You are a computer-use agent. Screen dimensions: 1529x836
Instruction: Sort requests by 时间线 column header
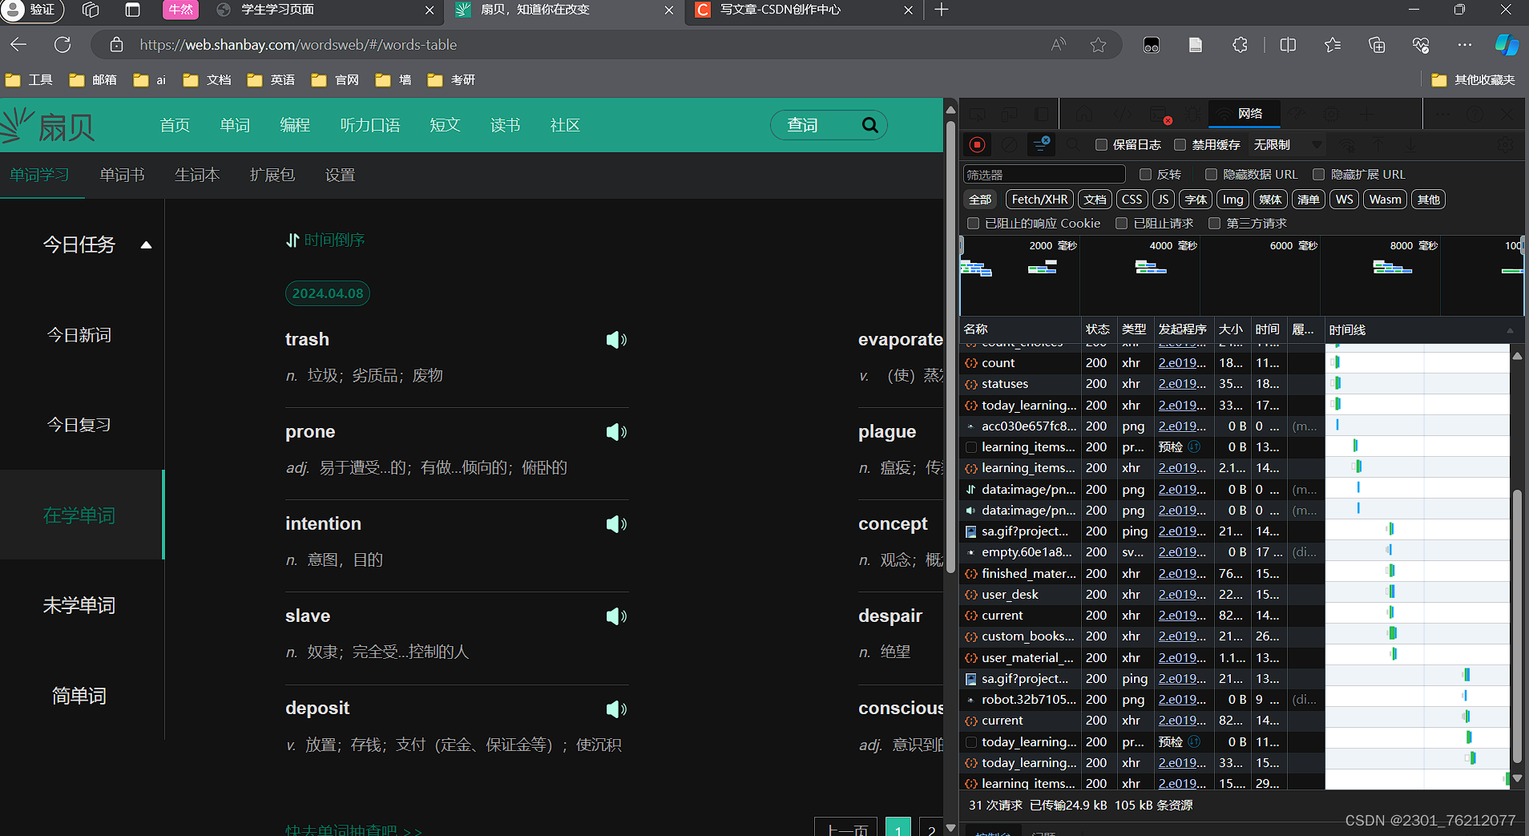pyautogui.click(x=1418, y=329)
